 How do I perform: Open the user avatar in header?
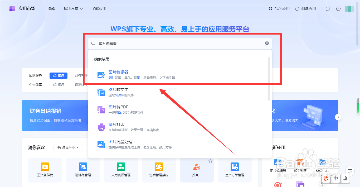[349, 9]
